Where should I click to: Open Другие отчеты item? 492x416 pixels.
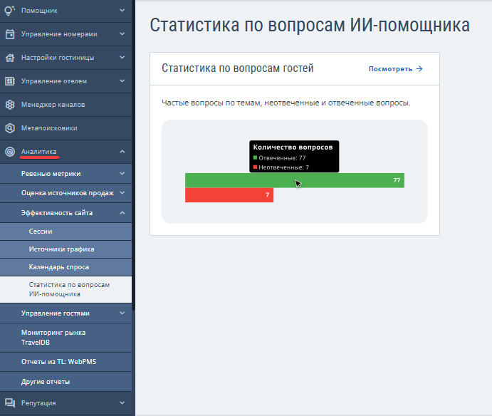(66, 382)
